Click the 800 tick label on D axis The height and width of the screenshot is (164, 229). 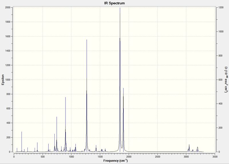pyautogui.click(x=220, y=56)
